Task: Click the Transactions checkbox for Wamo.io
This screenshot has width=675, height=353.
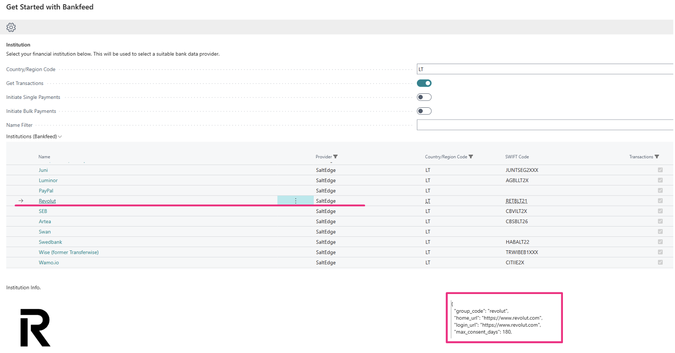Action: 660,262
